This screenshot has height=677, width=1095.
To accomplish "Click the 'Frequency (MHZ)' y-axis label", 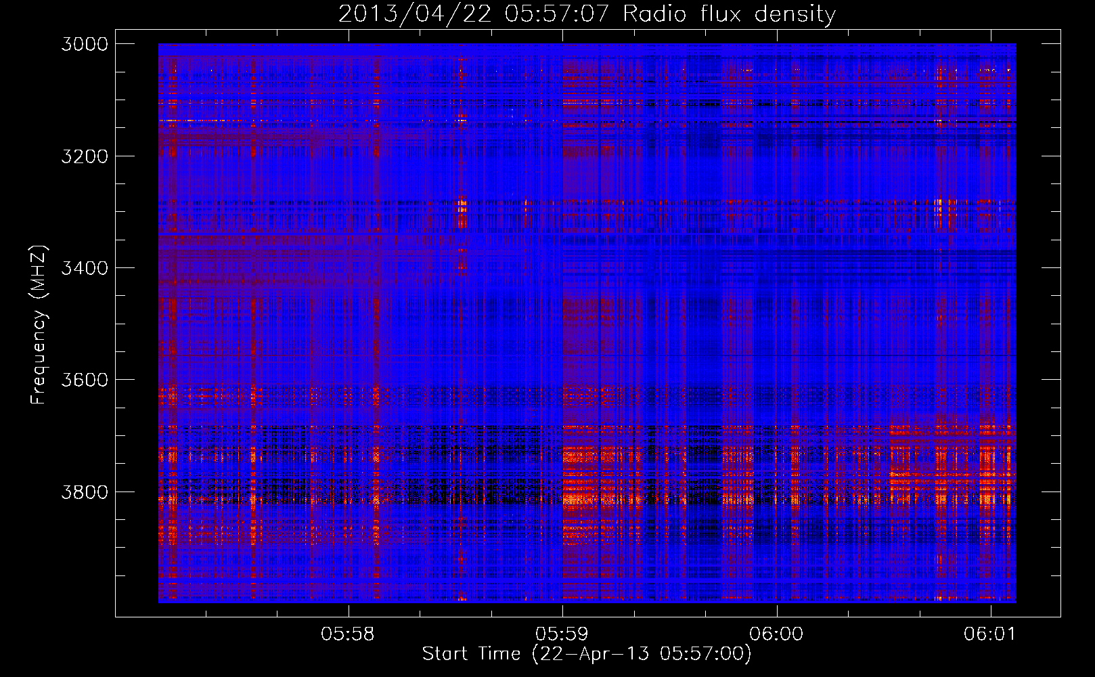I will coord(39,325).
